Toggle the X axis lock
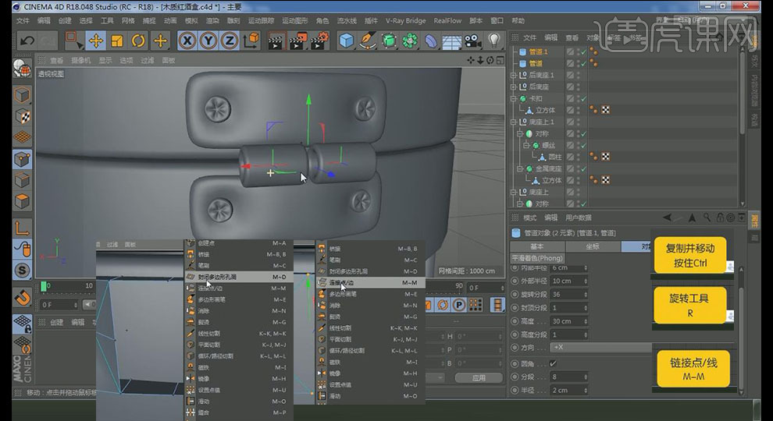 [187, 41]
